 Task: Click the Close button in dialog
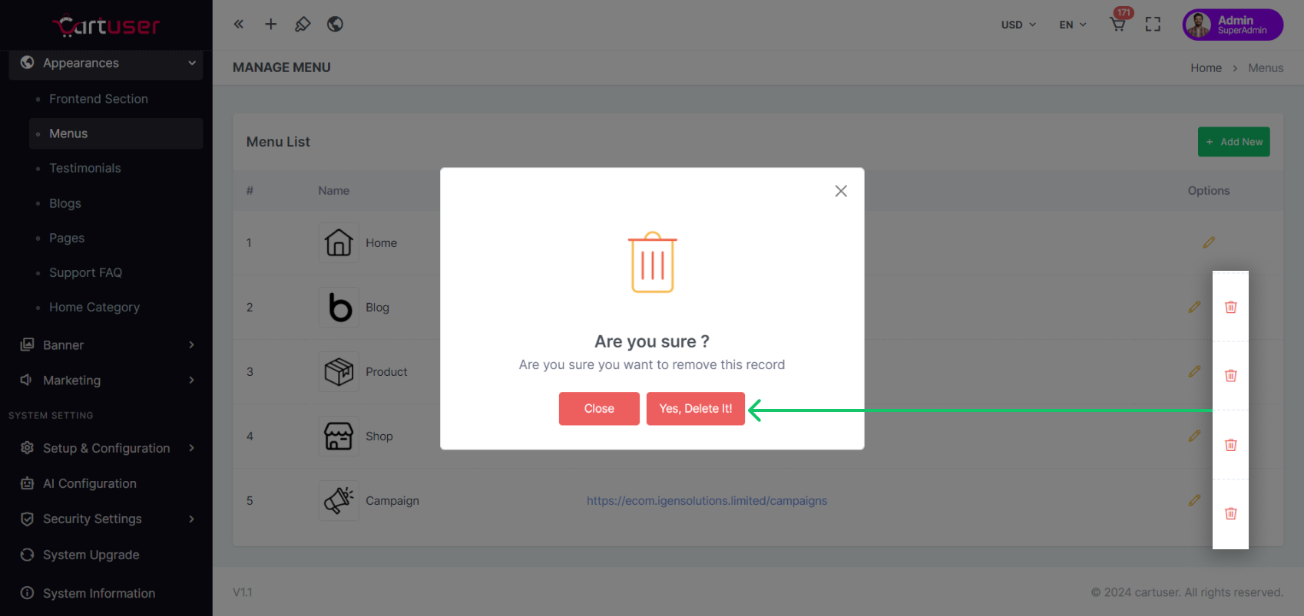point(598,408)
